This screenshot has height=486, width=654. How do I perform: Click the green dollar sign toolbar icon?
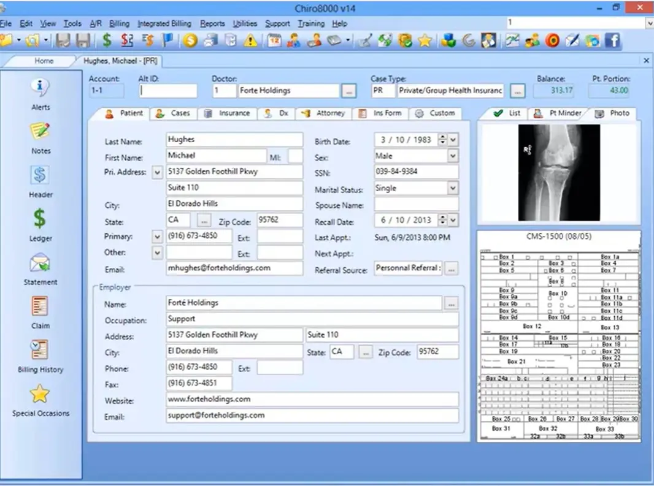pos(107,41)
